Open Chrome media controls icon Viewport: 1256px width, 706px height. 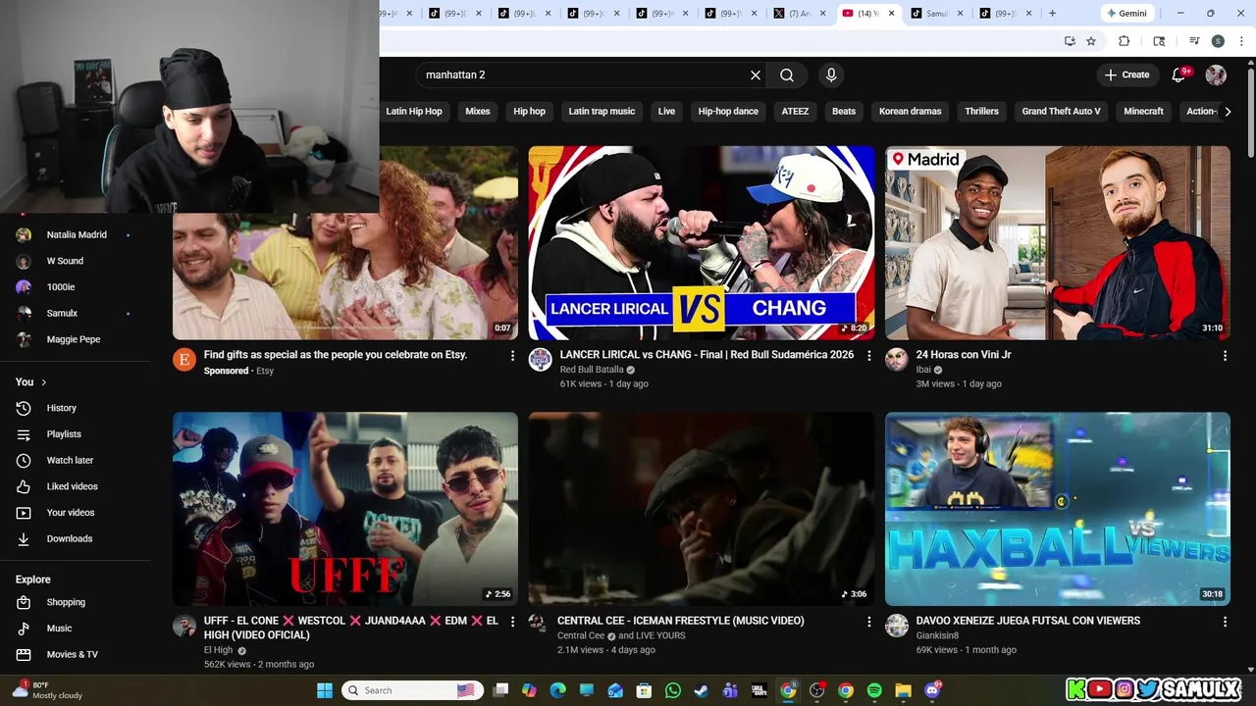[1194, 41]
